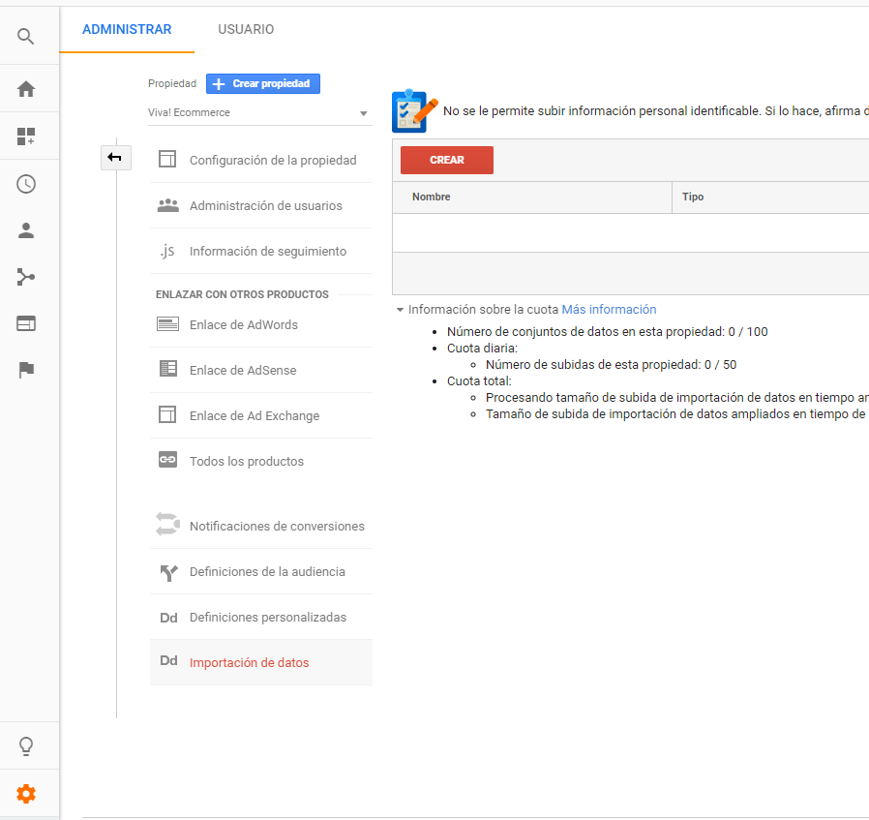
Task: Click 'Tamaño de subida de importación' line
Action: [677, 414]
